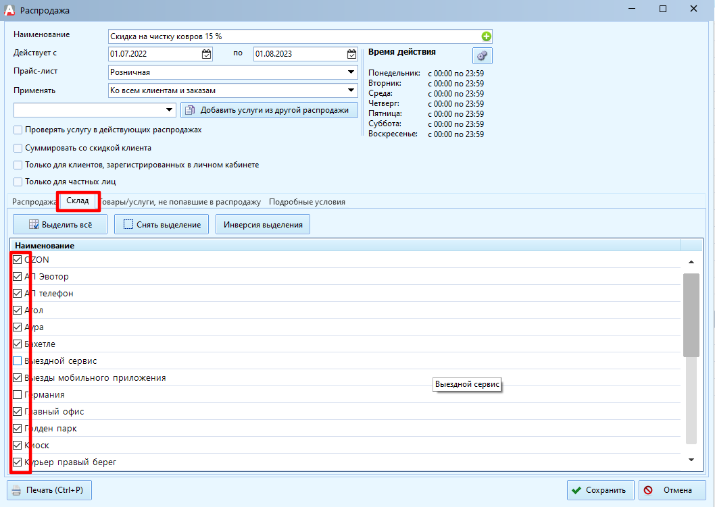Click Добавить услуги из другой распродажи

point(269,110)
